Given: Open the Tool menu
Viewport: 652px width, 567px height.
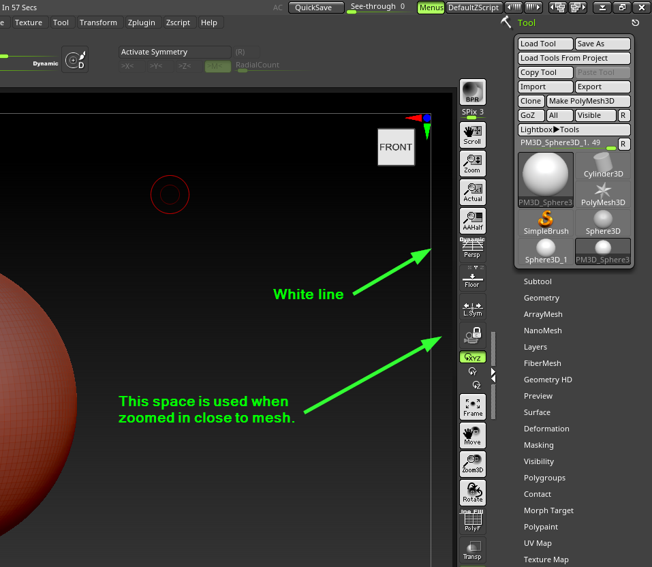Looking at the screenshot, I should tap(61, 22).
